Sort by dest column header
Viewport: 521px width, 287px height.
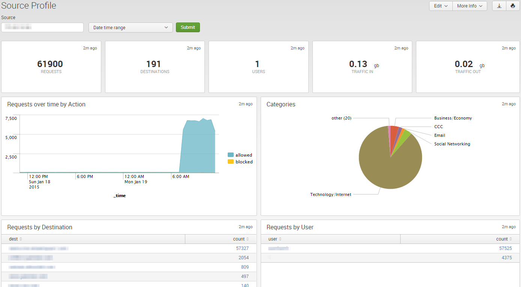point(15,239)
